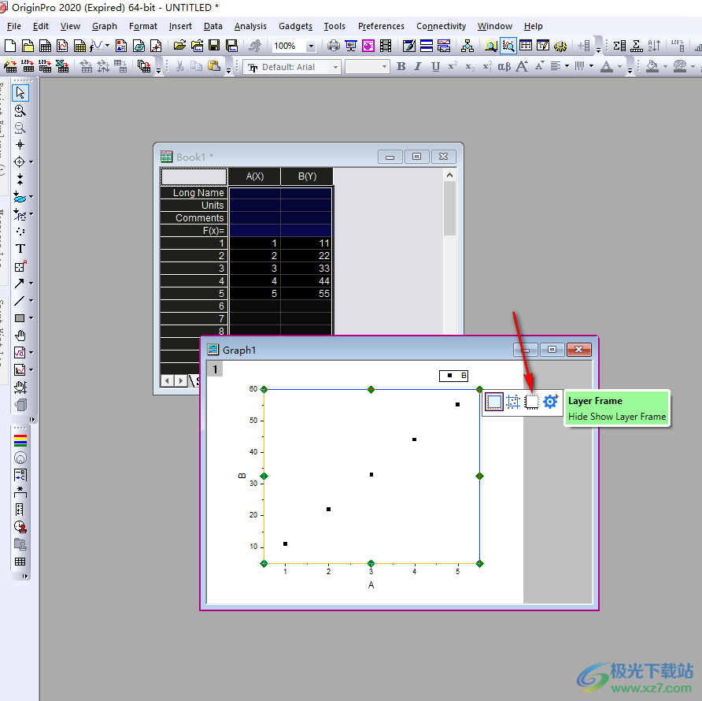Screen dimensions: 702x701
Task: Click the Greek alpha-beta symbol button
Action: click(x=504, y=66)
